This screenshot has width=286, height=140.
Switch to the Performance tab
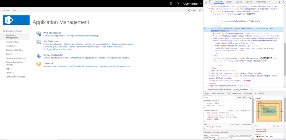(261, 2)
